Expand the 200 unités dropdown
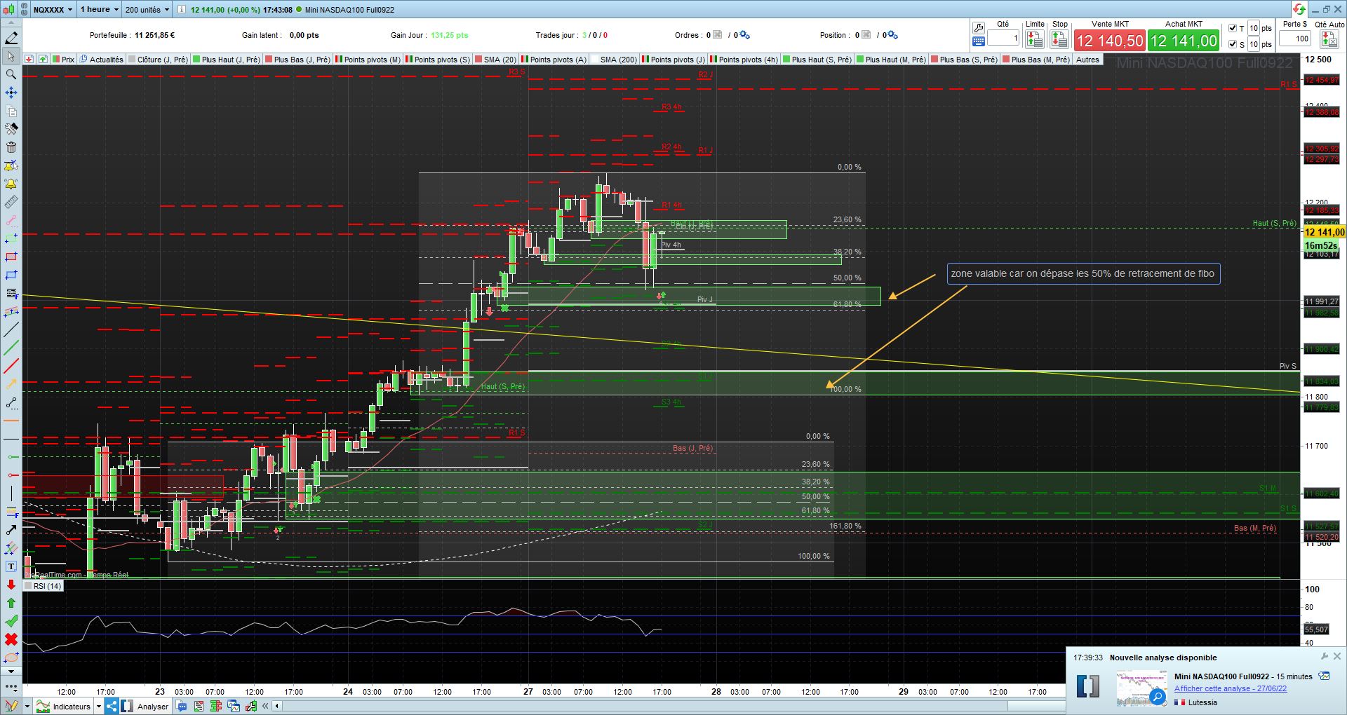Viewport: 1347px width, 715px height. point(147,10)
